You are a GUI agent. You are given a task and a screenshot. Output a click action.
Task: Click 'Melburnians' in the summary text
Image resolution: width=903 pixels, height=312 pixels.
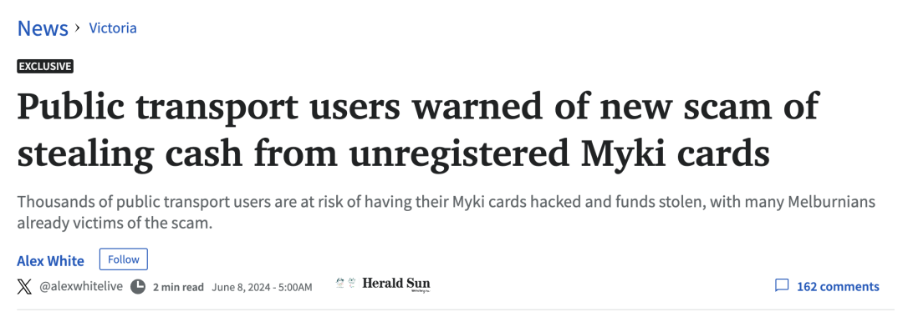coord(832,202)
